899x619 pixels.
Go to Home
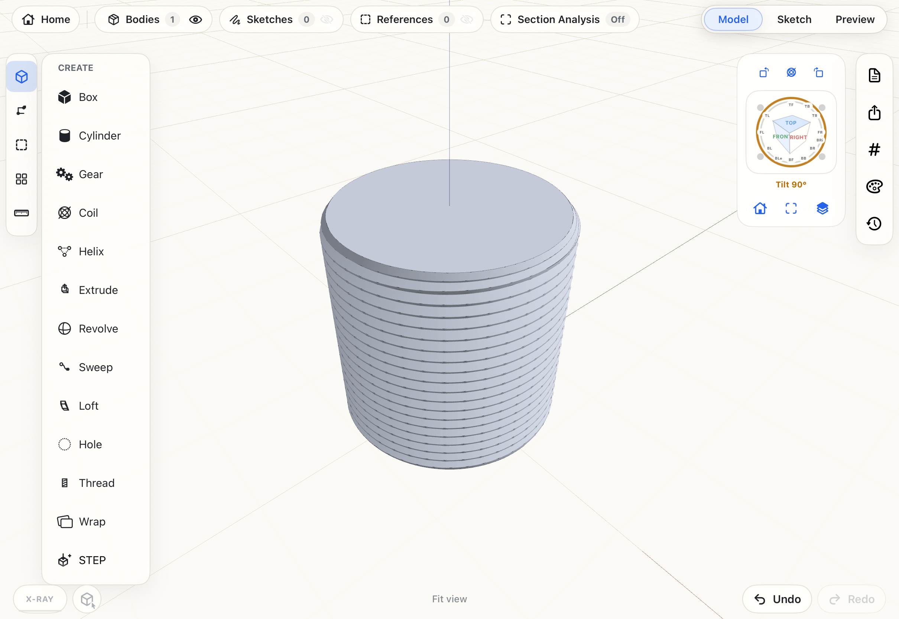click(46, 19)
